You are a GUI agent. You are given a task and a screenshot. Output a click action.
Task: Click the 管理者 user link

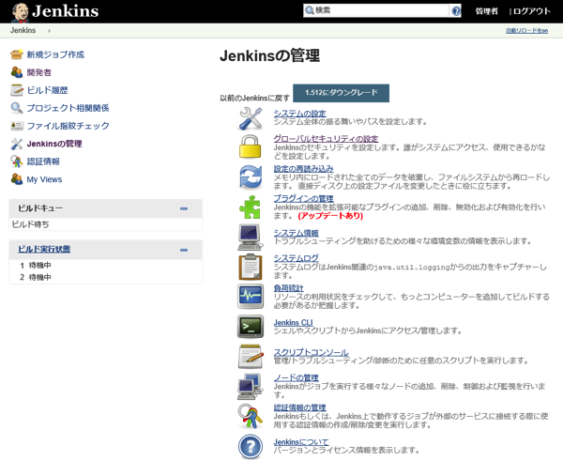click(486, 11)
